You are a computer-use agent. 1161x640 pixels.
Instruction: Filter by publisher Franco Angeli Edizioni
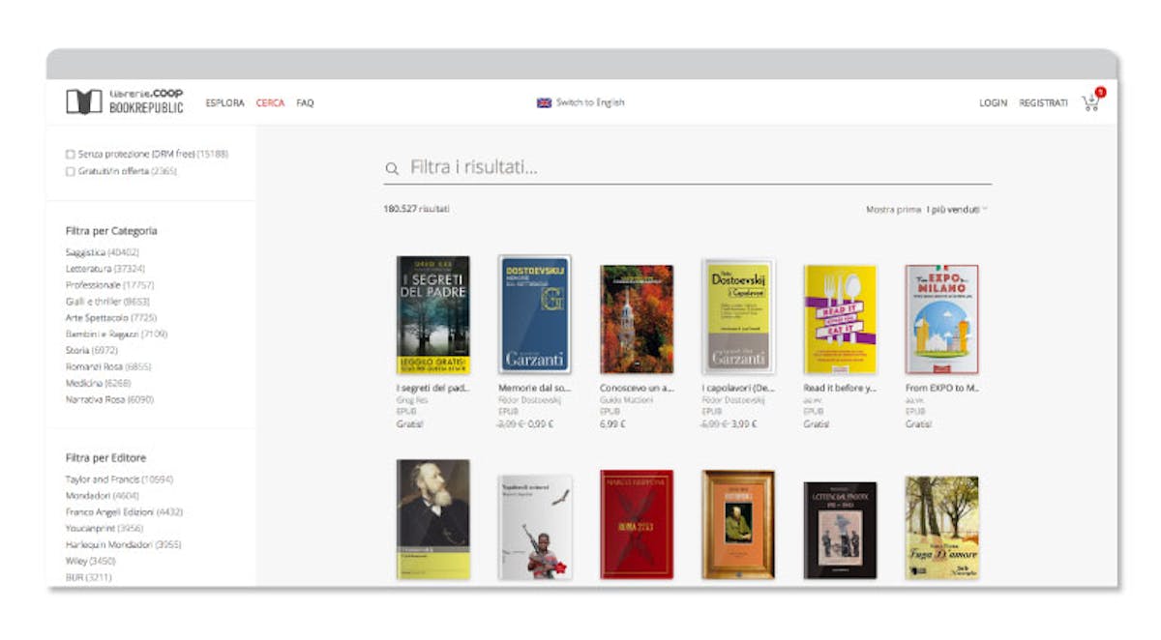click(124, 512)
